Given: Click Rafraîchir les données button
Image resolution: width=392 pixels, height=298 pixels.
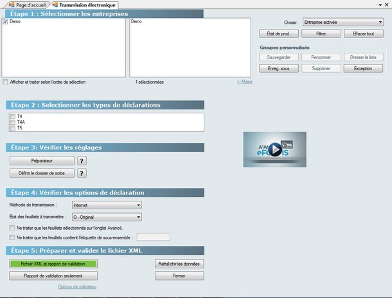Looking at the screenshot, I should tap(179, 264).
